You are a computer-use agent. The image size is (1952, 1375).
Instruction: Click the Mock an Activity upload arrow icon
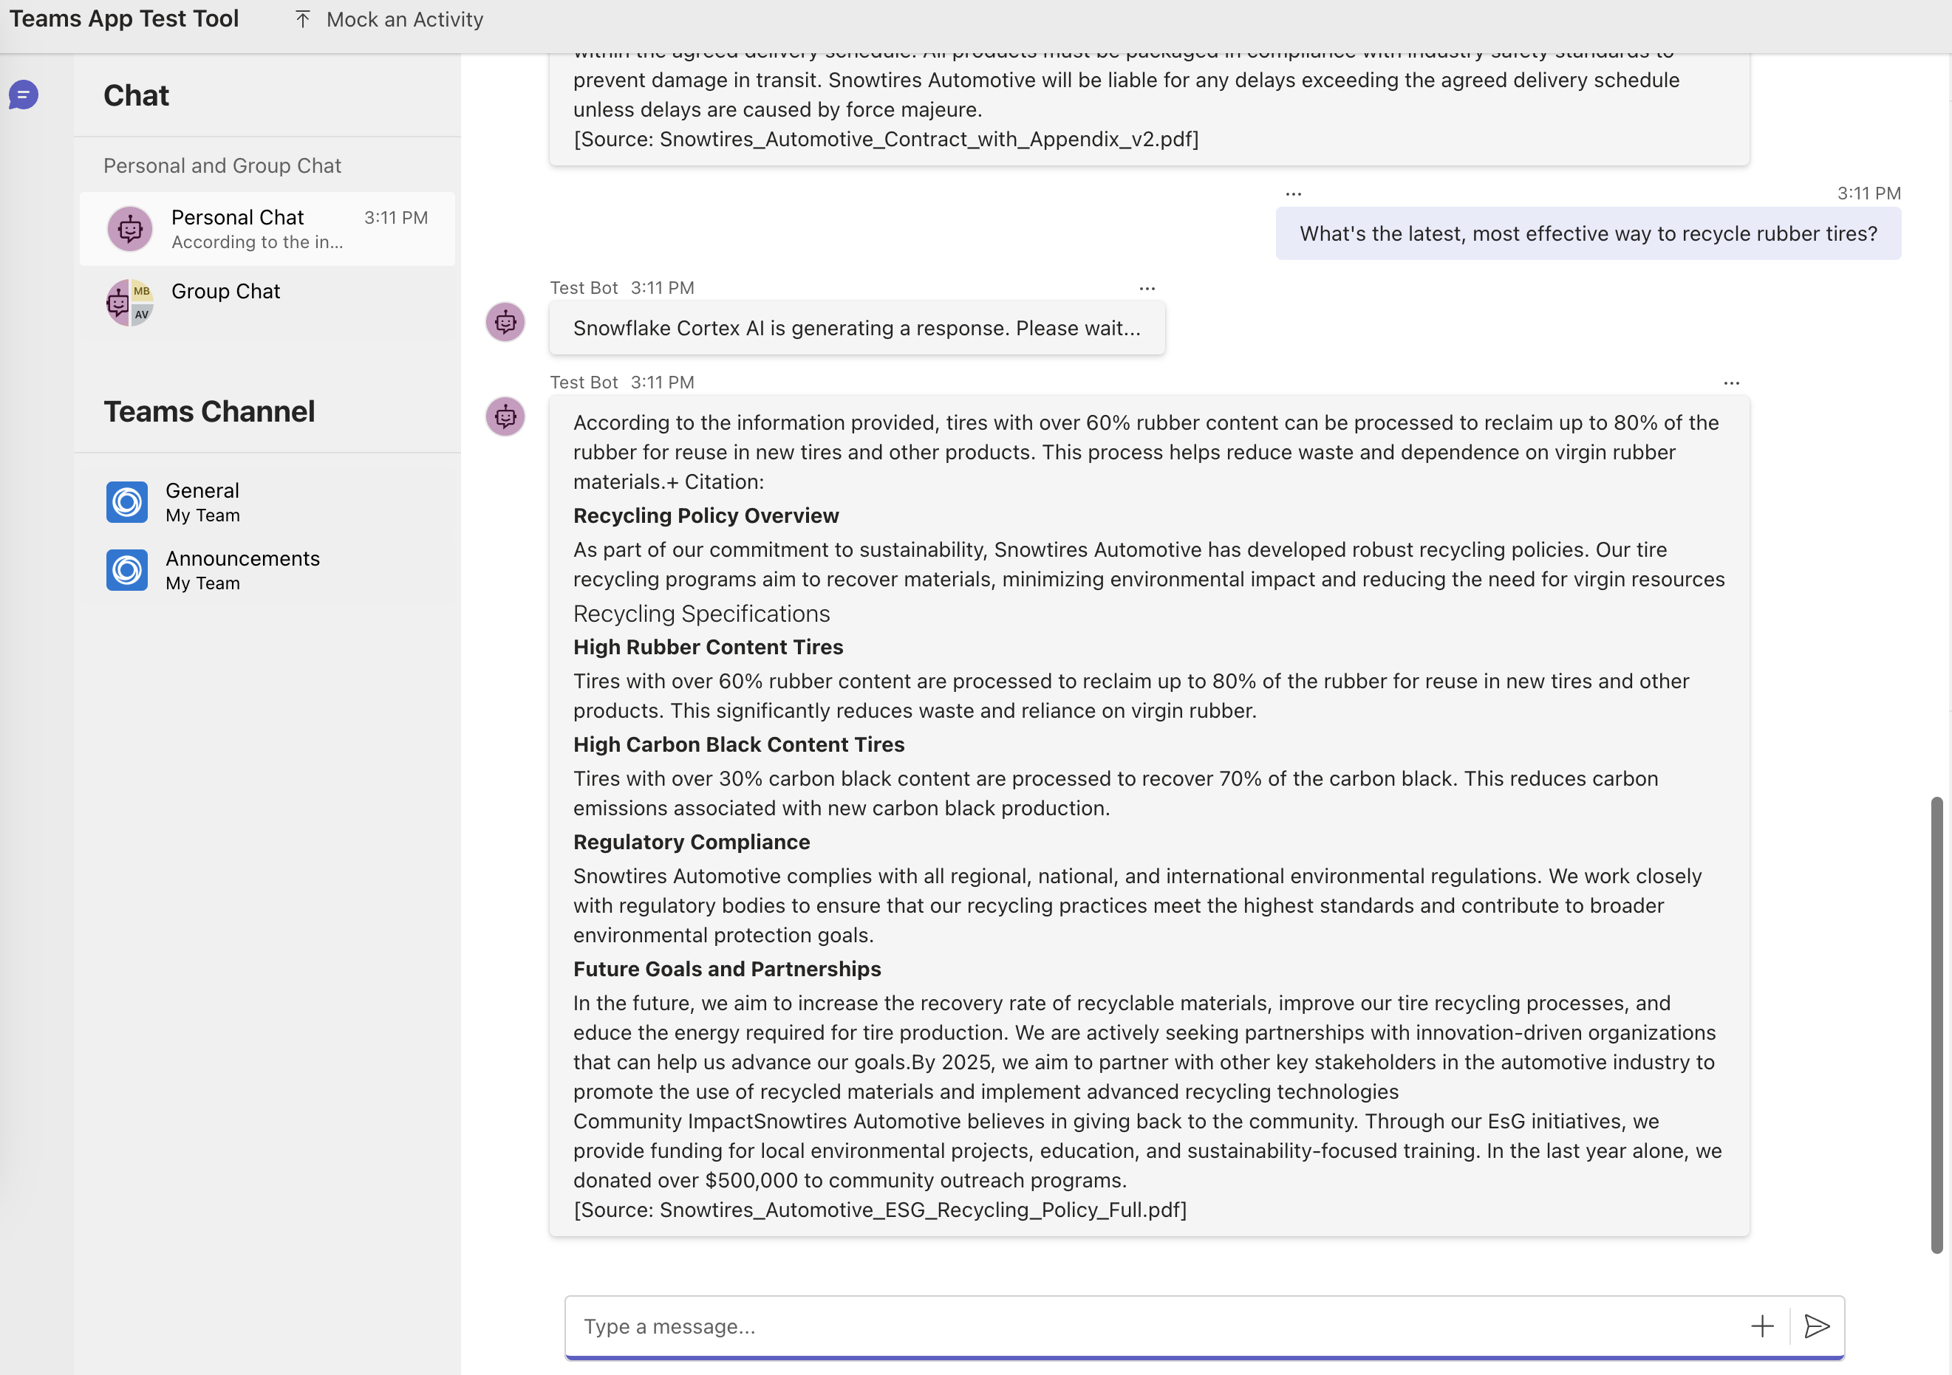[303, 18]
